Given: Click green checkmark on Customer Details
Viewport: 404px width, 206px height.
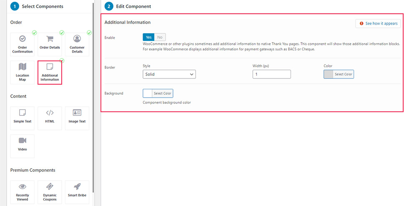Looking at the screenshot, I should pos(89,33).
